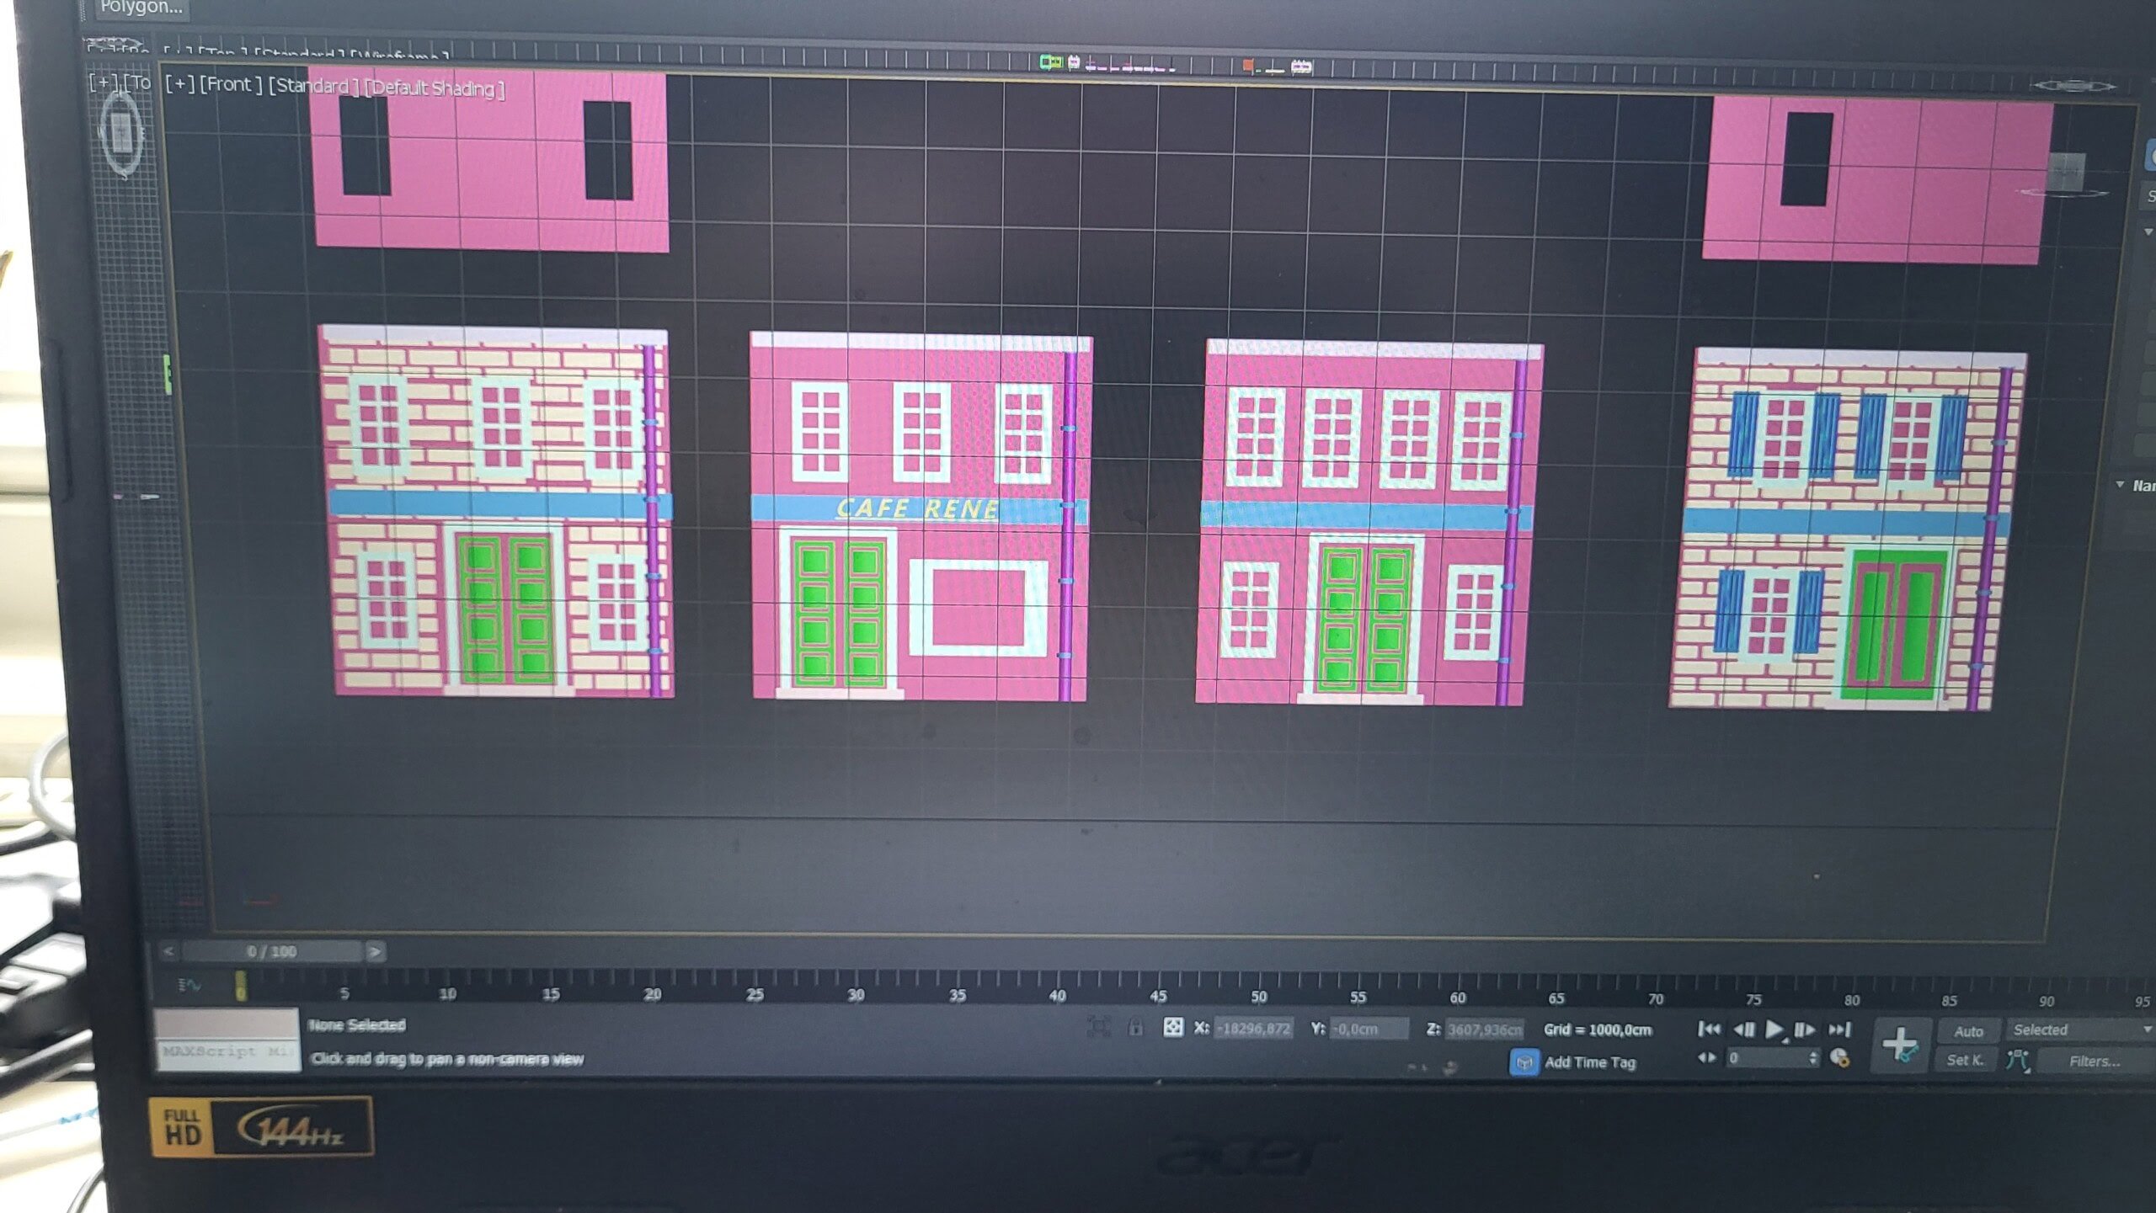Expand the Name rollout on the command panel
Screen dimensions: 2156x1213
pos(2136,486)
